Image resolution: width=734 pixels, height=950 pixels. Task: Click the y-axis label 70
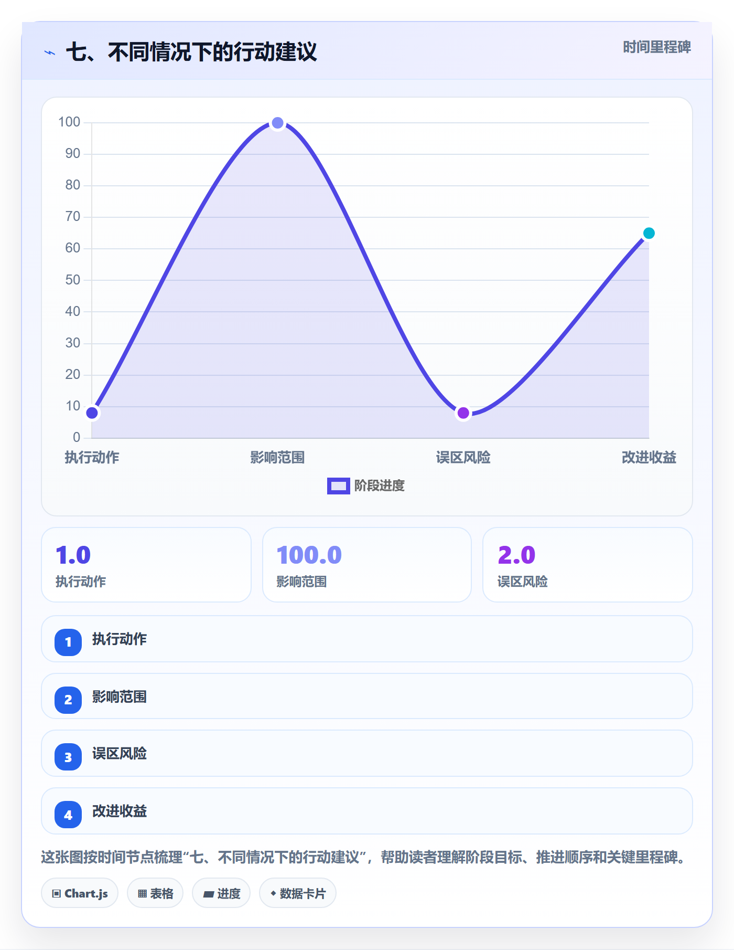[73, 217]
